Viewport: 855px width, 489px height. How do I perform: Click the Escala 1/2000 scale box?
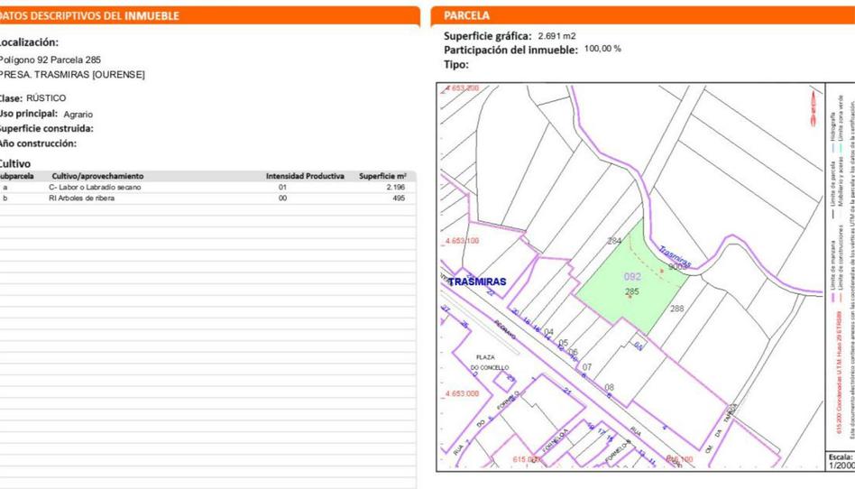[x=841, y=461]
